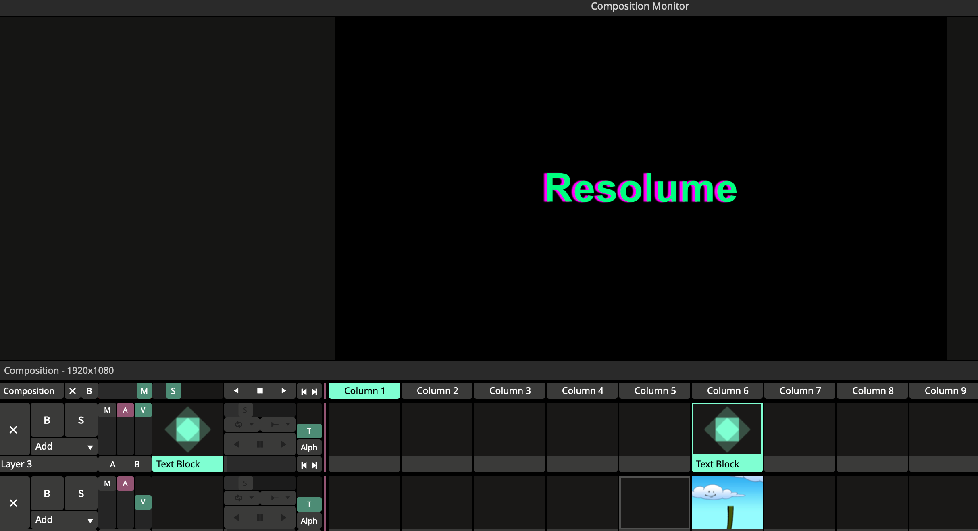
Task: Trigger Column 6 header
Action: click(x=727, y=391)
